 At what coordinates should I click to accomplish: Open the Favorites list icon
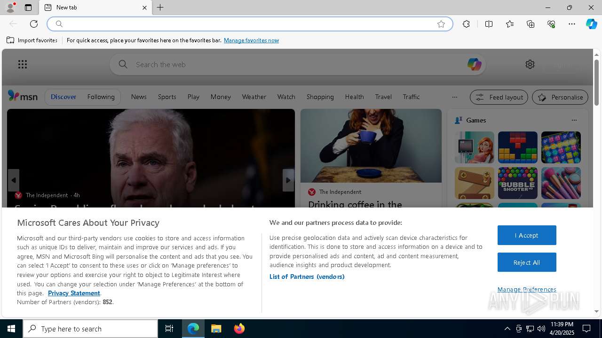510,24
